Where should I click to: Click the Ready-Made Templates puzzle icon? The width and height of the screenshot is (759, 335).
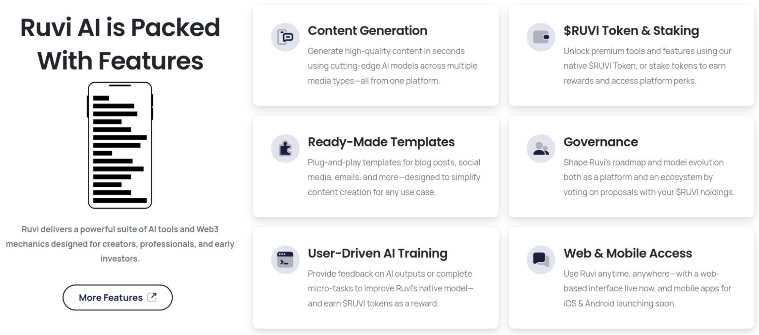click(285, 148)
